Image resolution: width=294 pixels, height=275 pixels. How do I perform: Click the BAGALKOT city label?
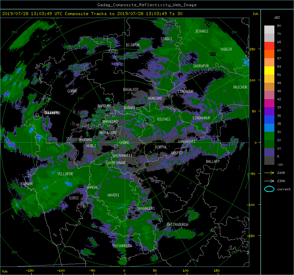click(131, 90)
